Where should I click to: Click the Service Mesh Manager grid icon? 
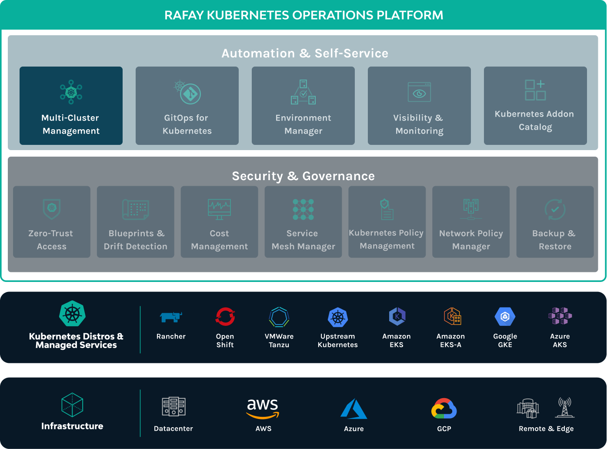point(303,209)
